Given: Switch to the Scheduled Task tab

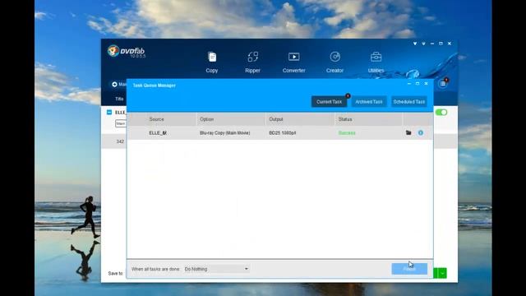Looking at the screenshot, I should click(x=409, y=102).
